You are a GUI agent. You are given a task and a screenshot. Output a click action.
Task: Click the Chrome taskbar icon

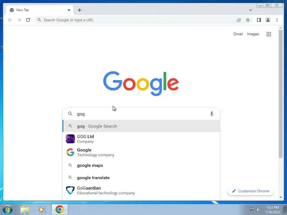[x=60, y=209]
